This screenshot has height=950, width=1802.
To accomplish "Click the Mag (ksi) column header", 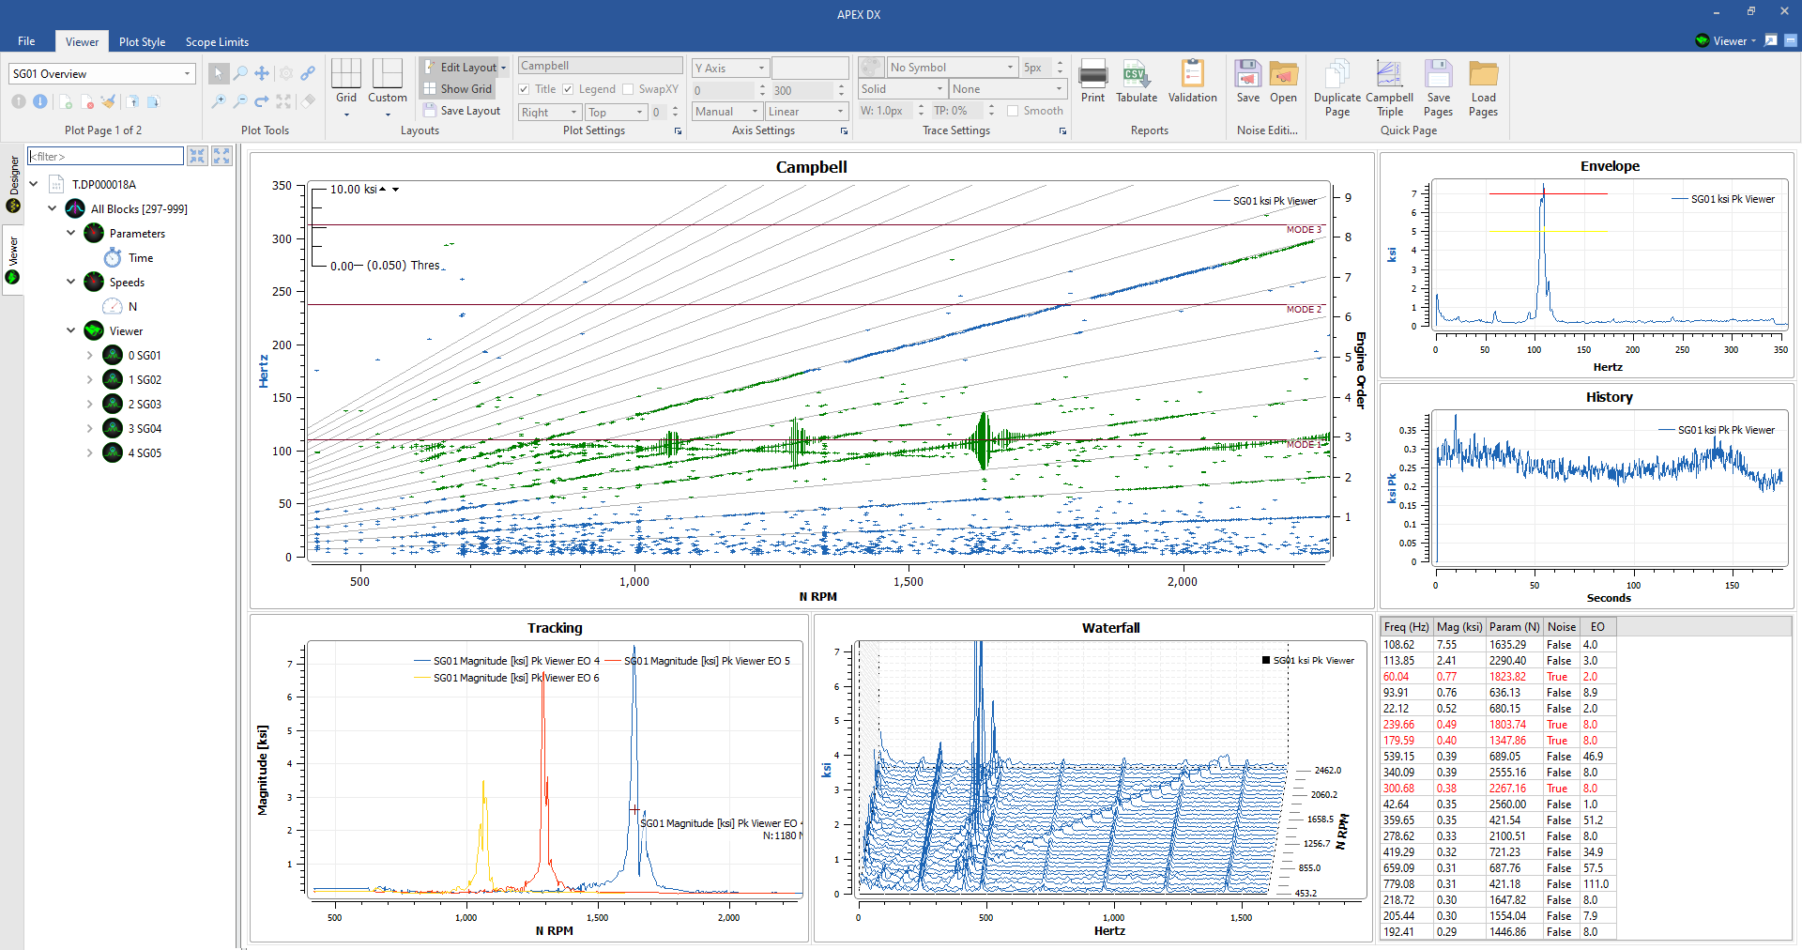I will (x=1459, y=627).
